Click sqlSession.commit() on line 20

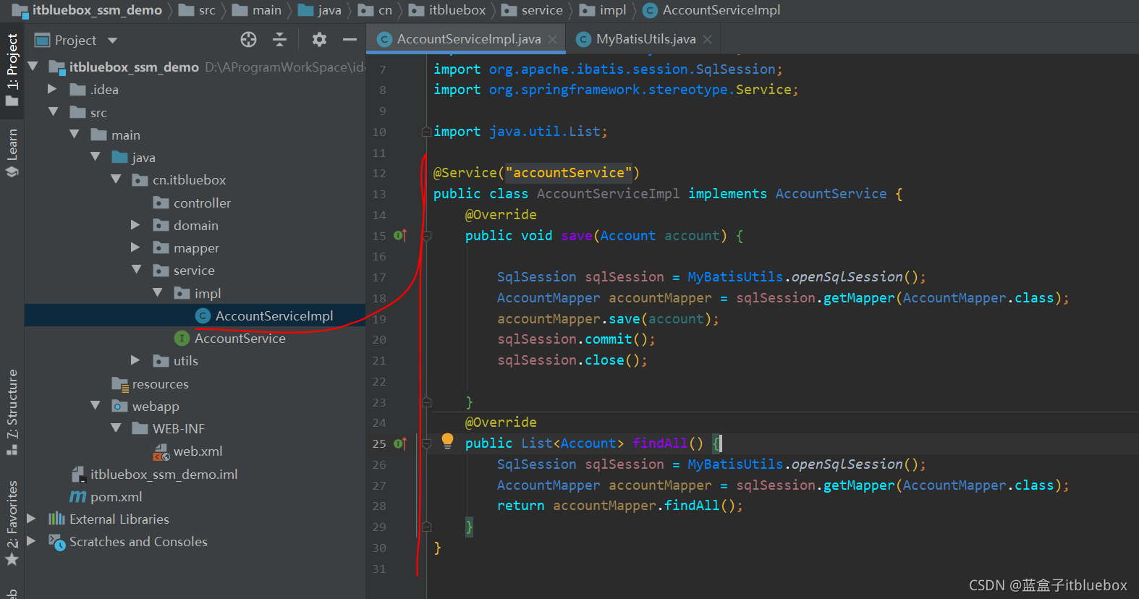[576, 339]
